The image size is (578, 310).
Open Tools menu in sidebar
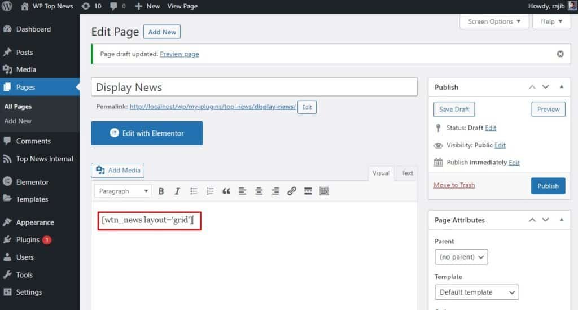[24, 275]
